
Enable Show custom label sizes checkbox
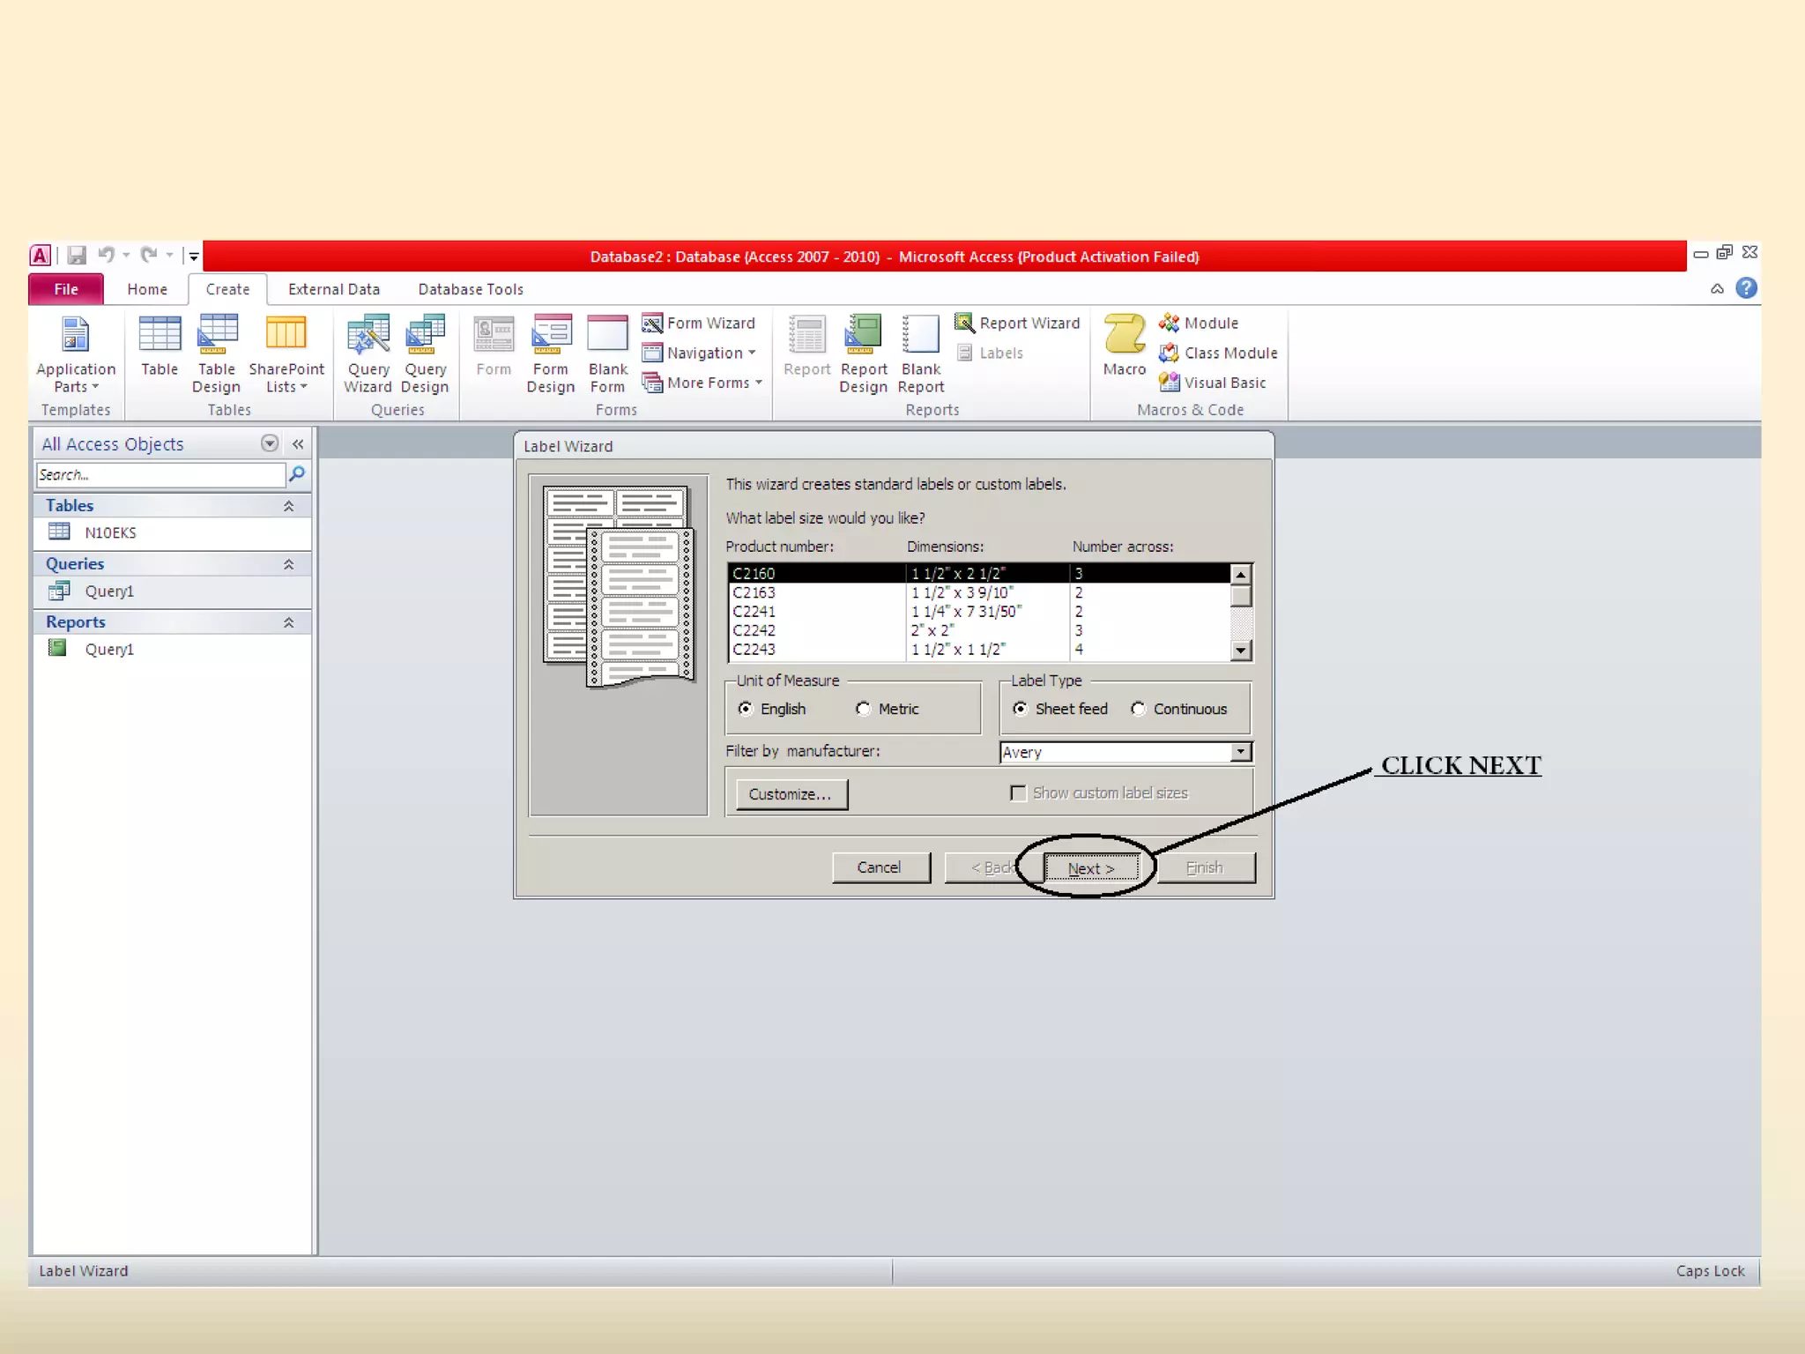1018,793
